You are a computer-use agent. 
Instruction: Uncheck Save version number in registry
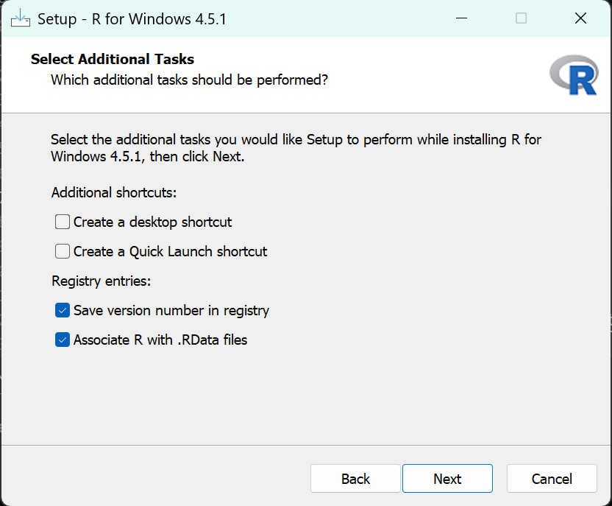[x=63, y=311]
